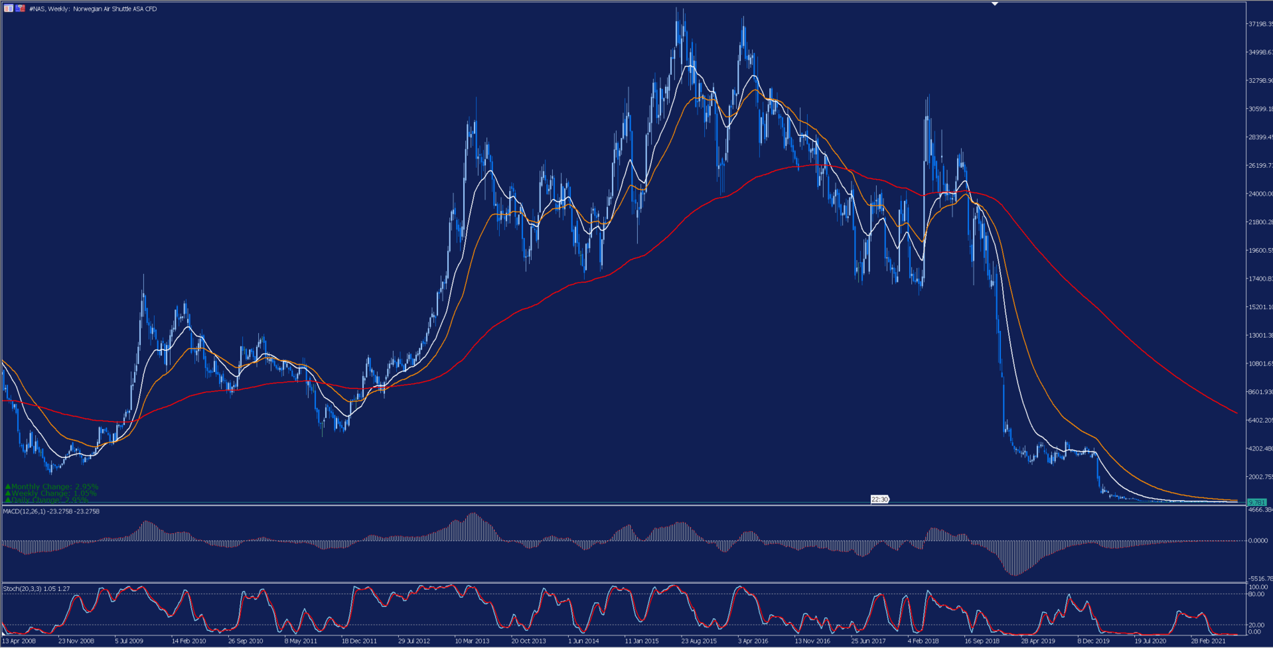The height and width of the screenshot is (648, 1273).
Task: Click the 3 Apr 2016 date label
Action: point(753,641)
